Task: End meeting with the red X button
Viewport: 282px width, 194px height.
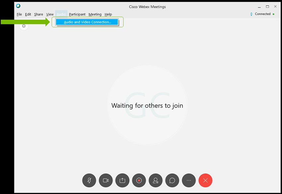Action: (205, 180)
